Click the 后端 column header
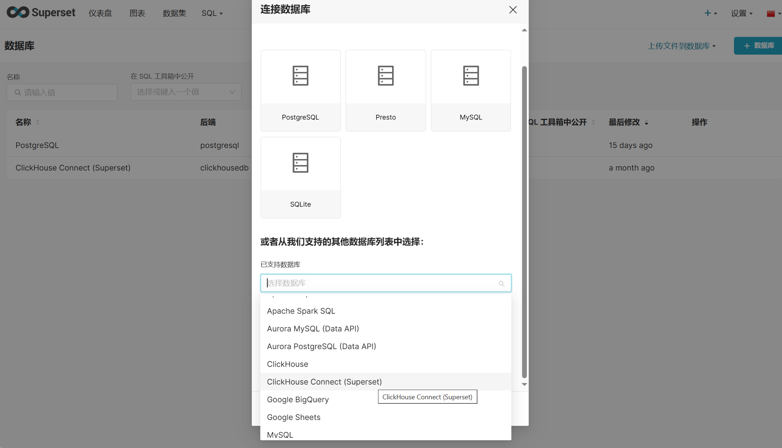Viewport: 782px width, 448px height. pyautogui.click(x=208, y=122)
